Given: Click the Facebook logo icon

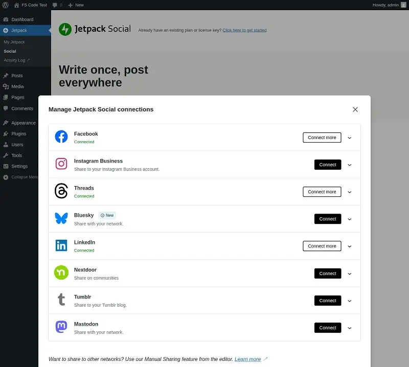Looking at the screenshot, I should (x=61, y=136).
